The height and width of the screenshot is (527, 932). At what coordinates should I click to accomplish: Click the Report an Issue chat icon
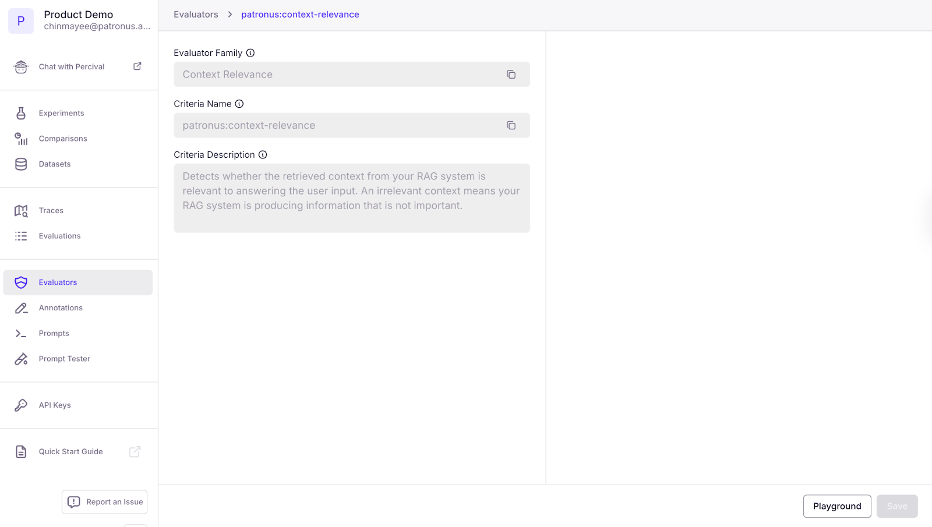[x=74, y=502]
